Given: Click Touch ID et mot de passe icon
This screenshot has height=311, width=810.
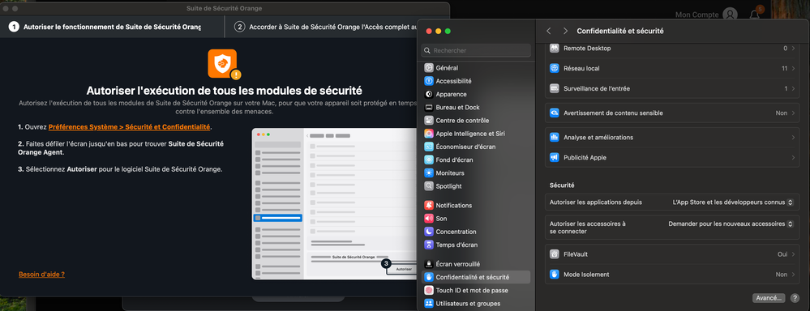Looking at the screenshot, I should pos(428,291).
